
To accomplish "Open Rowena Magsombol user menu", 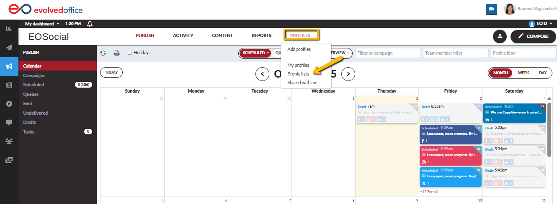I will coord(537,9).
